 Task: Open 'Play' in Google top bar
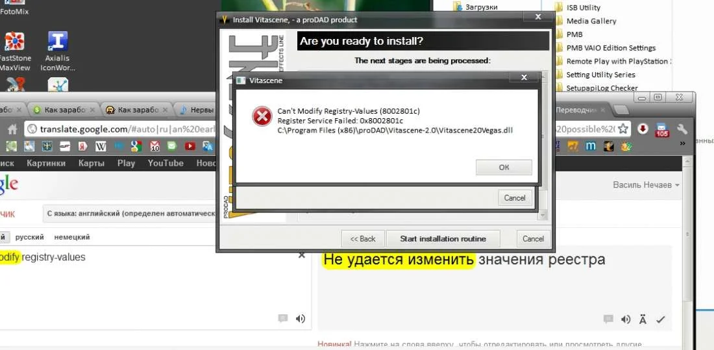[x=126, y=163]
